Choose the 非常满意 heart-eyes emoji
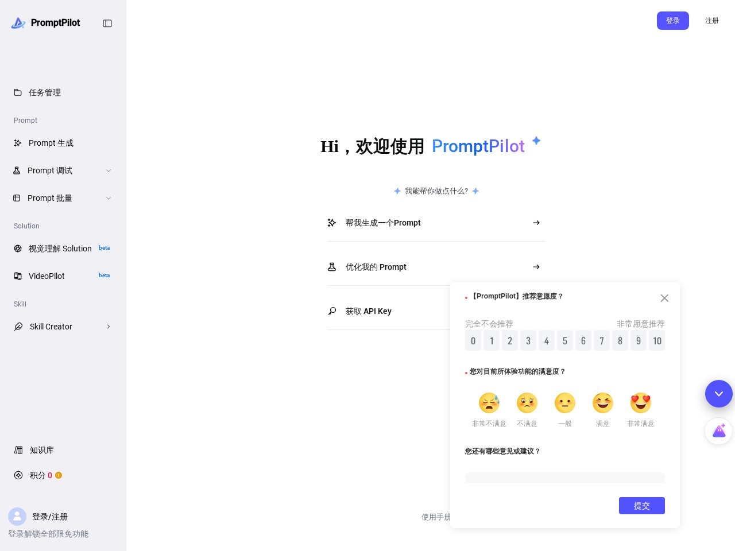The width and height of the screenshot is (735, 551). (641, 403)
